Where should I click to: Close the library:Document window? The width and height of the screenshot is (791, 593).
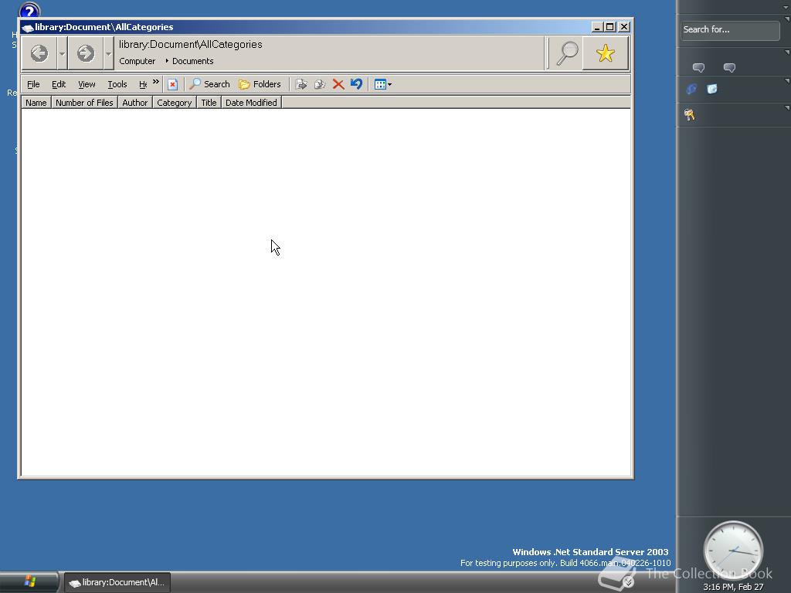click(x=624, y=27)
